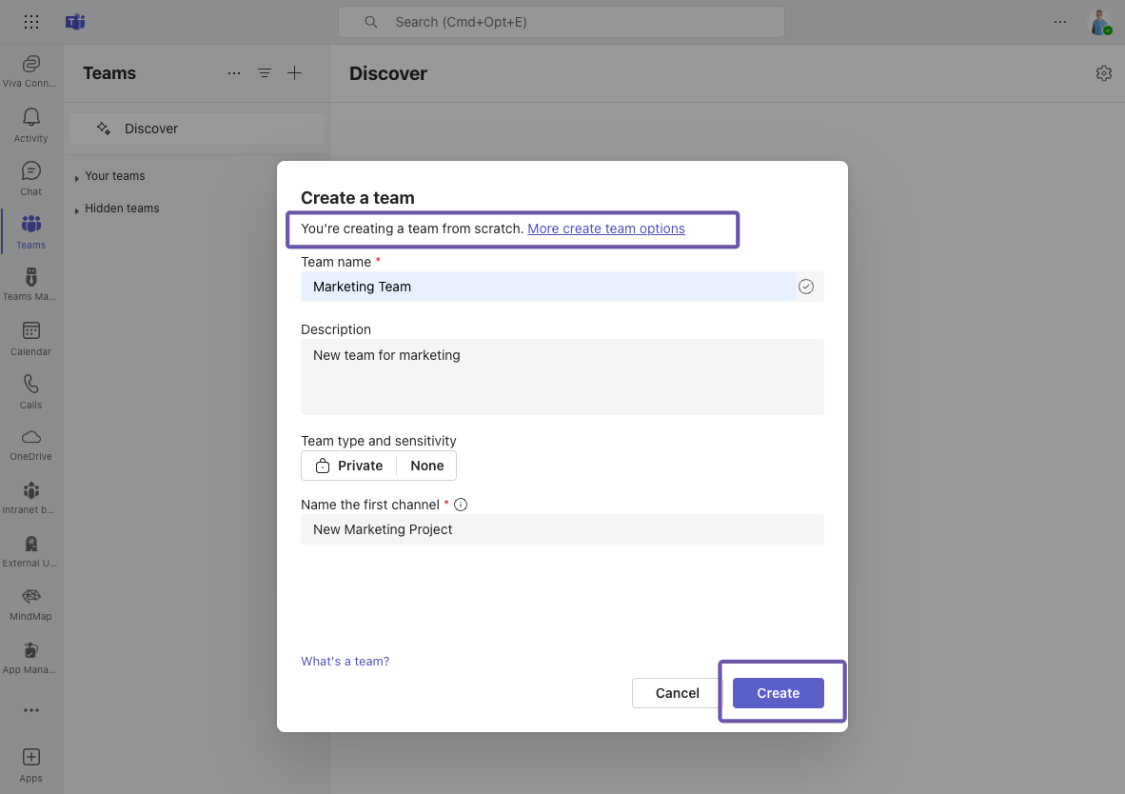Open the profile avatar menu
The height and width of the screenshot is (794, 1125).
(x=1100, y=22)
